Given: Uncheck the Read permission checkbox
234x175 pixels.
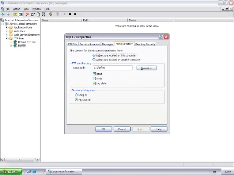Looking at the screenshot, I should (94, 74).
